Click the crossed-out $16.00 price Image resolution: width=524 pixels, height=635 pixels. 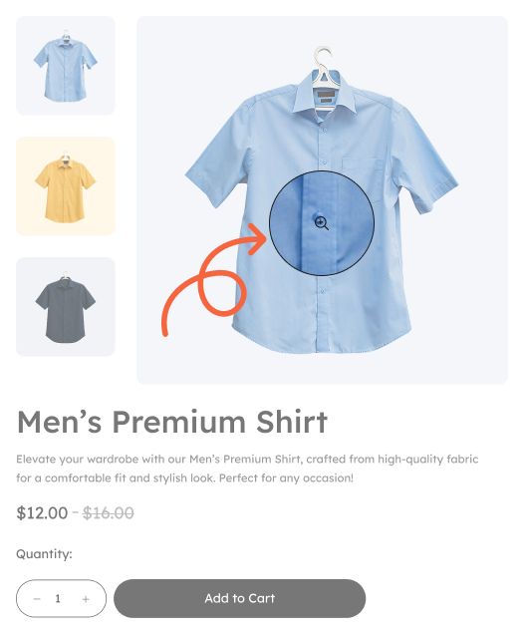[108, 513]
